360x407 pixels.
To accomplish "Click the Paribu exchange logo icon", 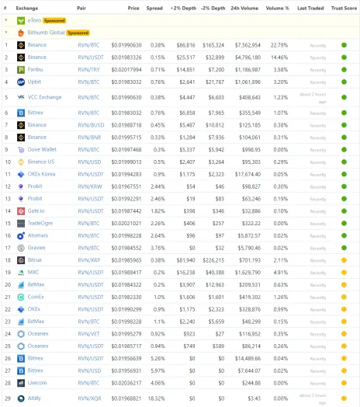I will click(21, 70).
